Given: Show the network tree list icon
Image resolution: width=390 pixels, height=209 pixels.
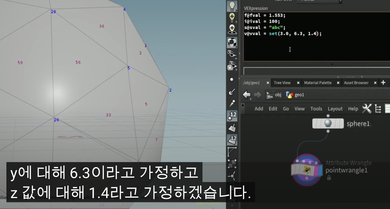Looking at the screenshot, I should tap(378, 109).
